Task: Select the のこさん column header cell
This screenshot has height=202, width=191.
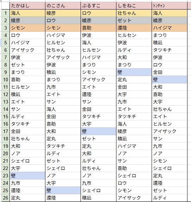Action: (x=63, y=6)
